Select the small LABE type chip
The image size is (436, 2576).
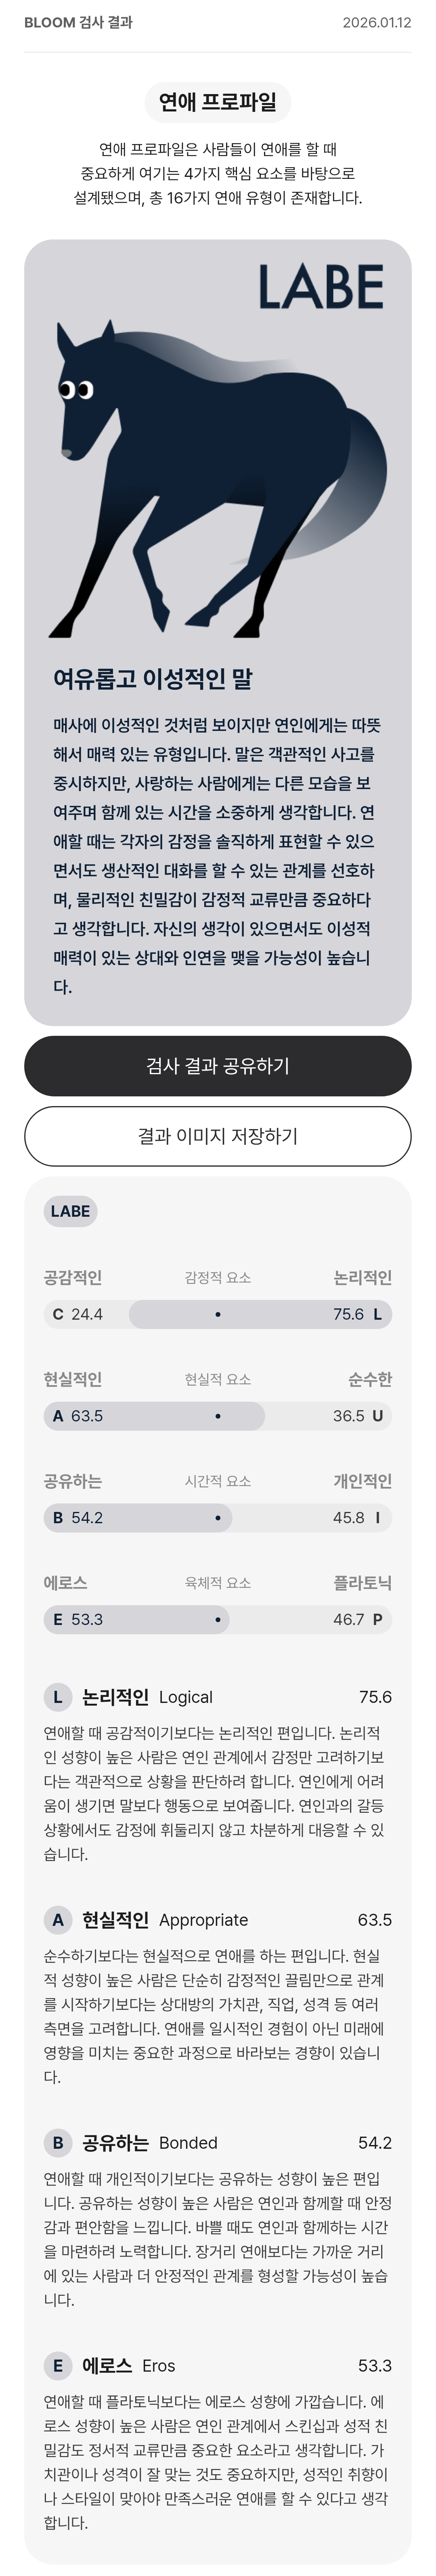pyautogui.click(x=70, y=1211)
